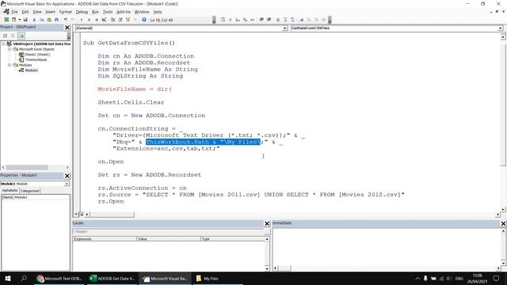
Task: Open the (General) object dropdown
Action: (284, 28)
